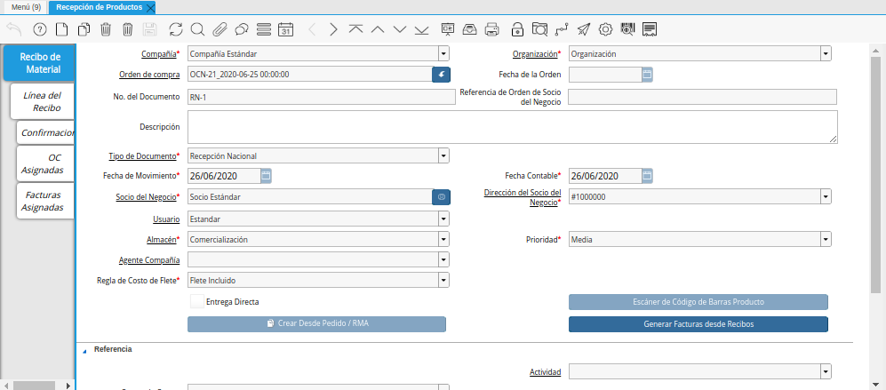Click the Socio del Negocio lookup button
886x390 pixels.
[x=442, y=196]
